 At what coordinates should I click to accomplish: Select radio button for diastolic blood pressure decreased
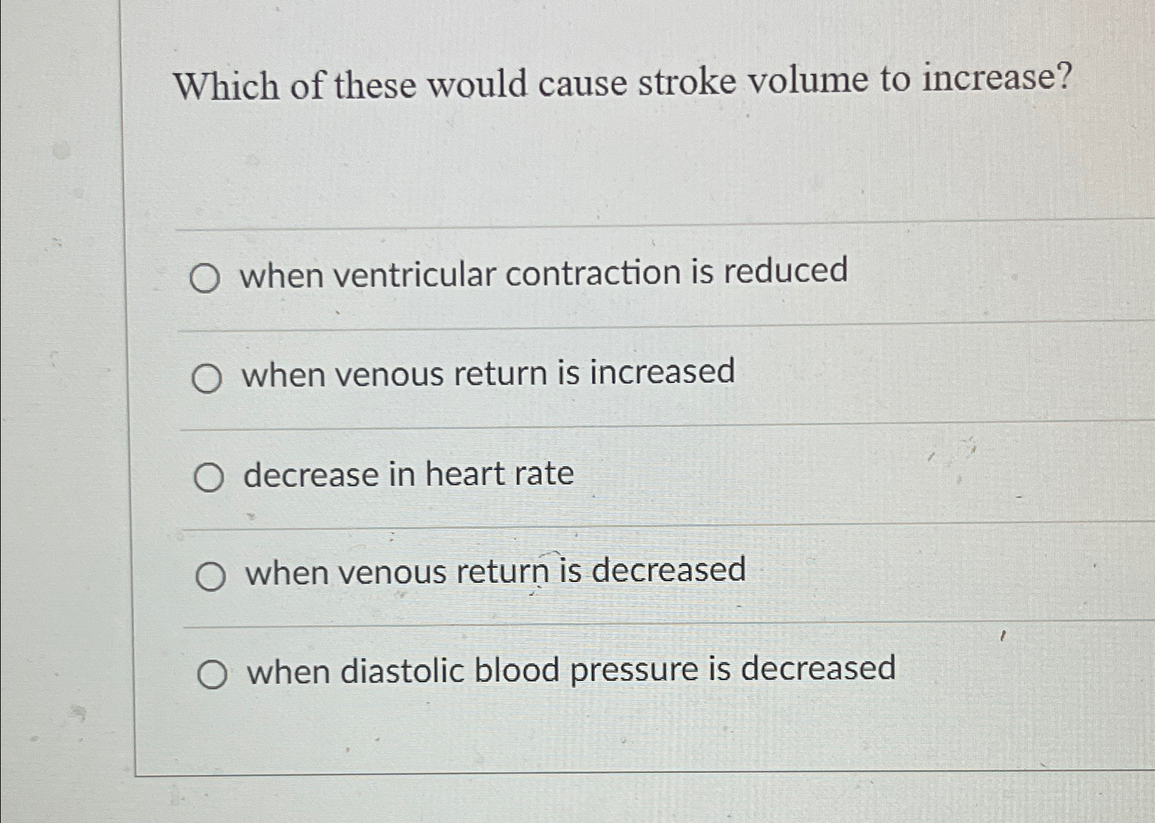(215, 673)
